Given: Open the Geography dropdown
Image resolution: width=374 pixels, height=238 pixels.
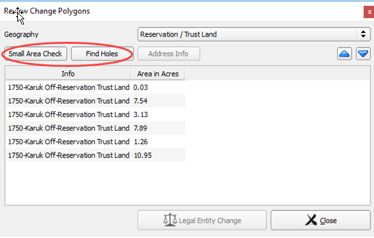Looking at the screenshot, I should coord(254,34).
